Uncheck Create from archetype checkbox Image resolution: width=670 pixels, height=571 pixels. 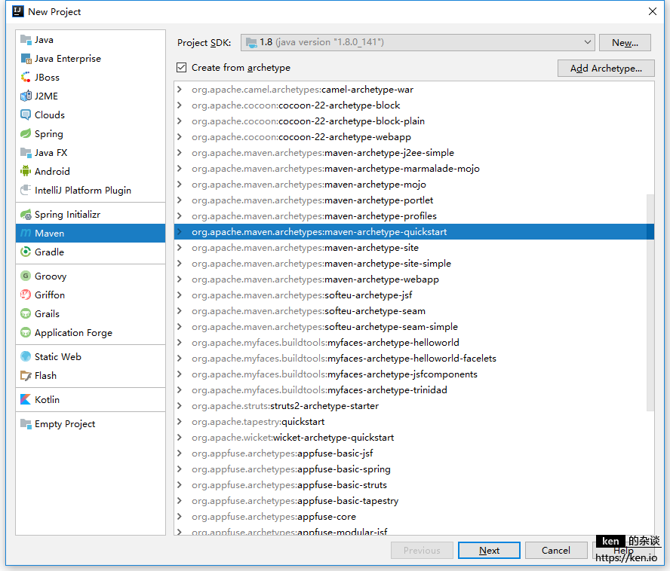182,68
